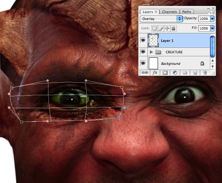Click the layers scroll down arrow
Screen dimensions: 222x183
[x=212, y=66]
